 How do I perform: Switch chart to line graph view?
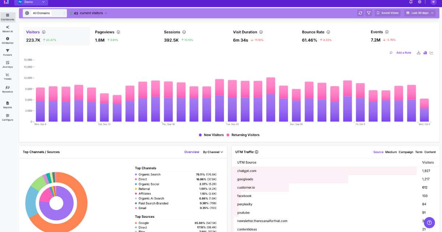pyautogui.click(x=432, y=53)
